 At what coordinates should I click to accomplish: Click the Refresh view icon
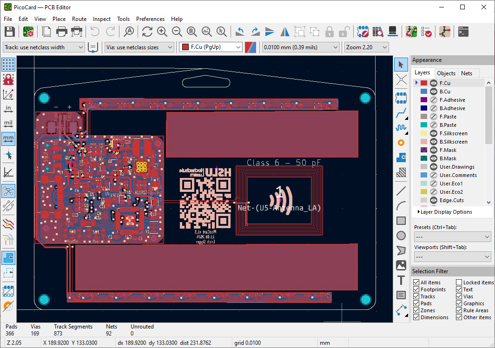click(x=147, y=32)
